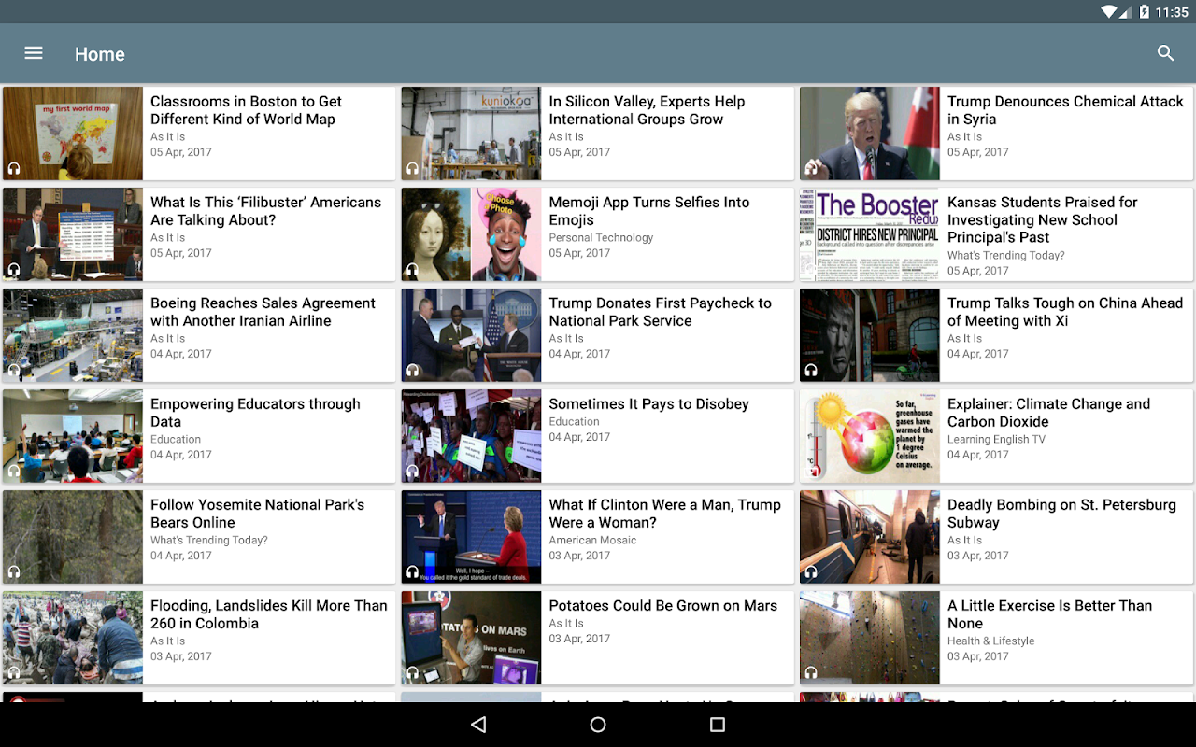
Task: Open The Booster newspaper thumbnail
Action: (870, 234)
